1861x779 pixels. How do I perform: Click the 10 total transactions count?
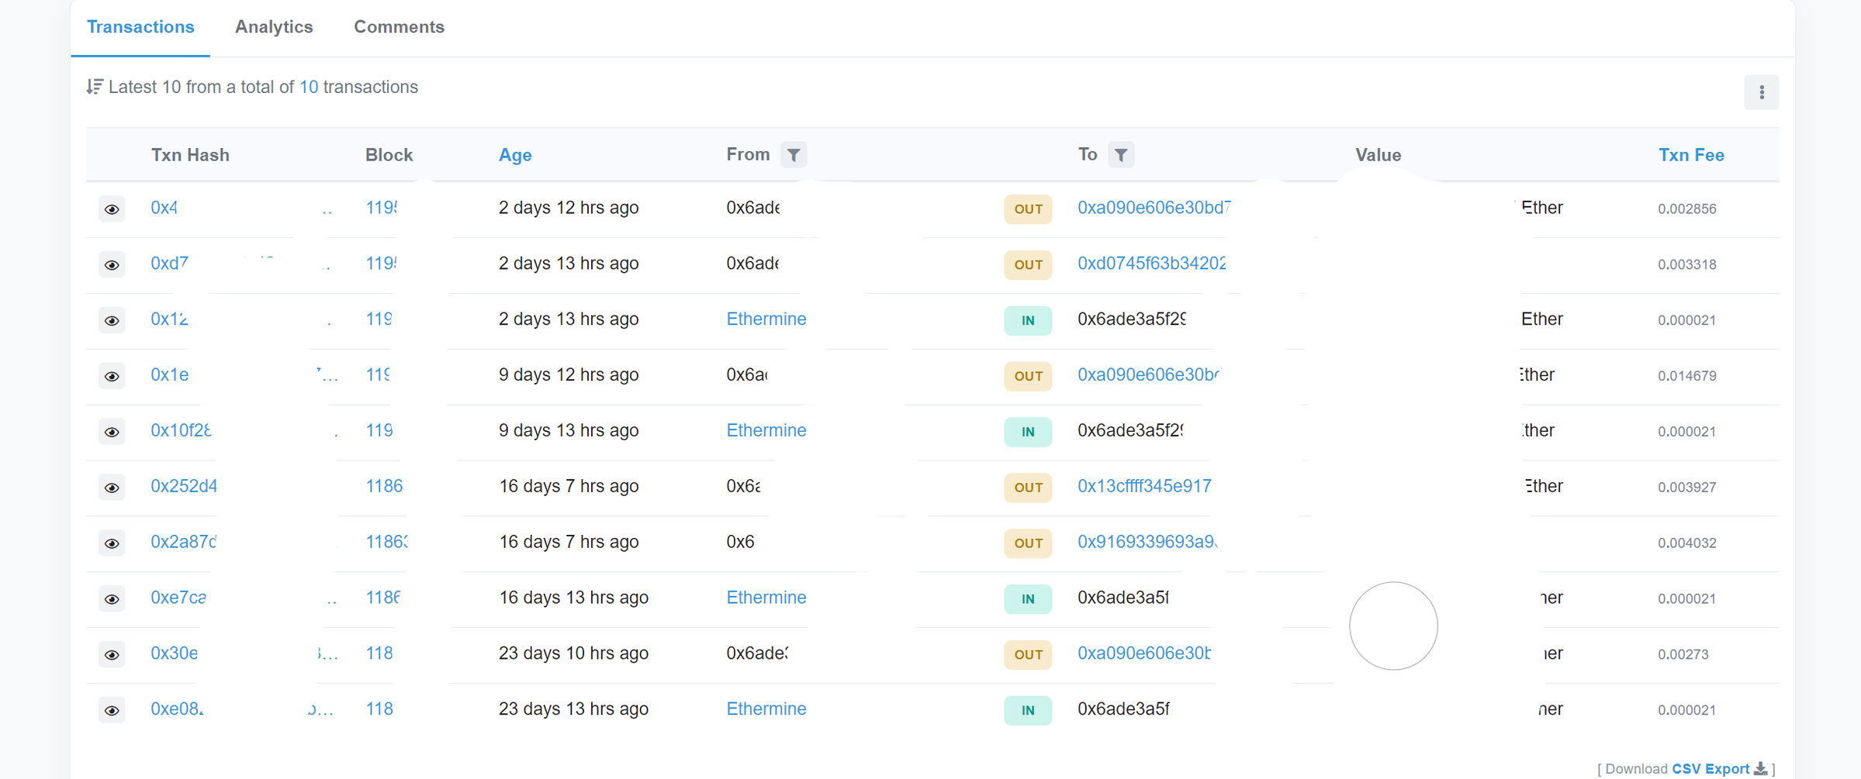click(x=309, y=87)
